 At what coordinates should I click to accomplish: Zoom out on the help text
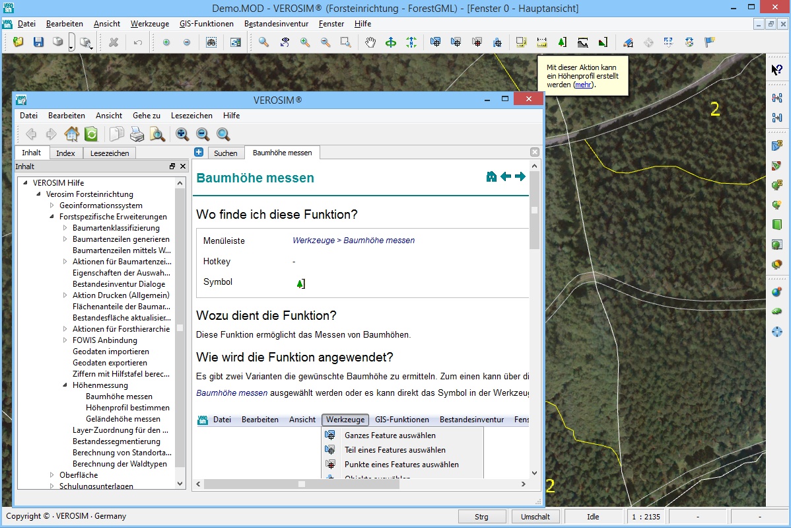(203, 133)
